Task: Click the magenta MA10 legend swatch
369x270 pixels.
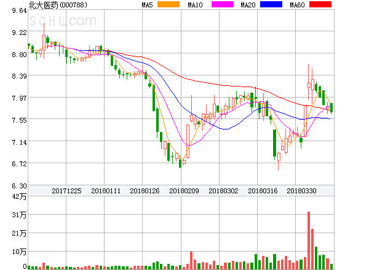Action: pos(223,4)
